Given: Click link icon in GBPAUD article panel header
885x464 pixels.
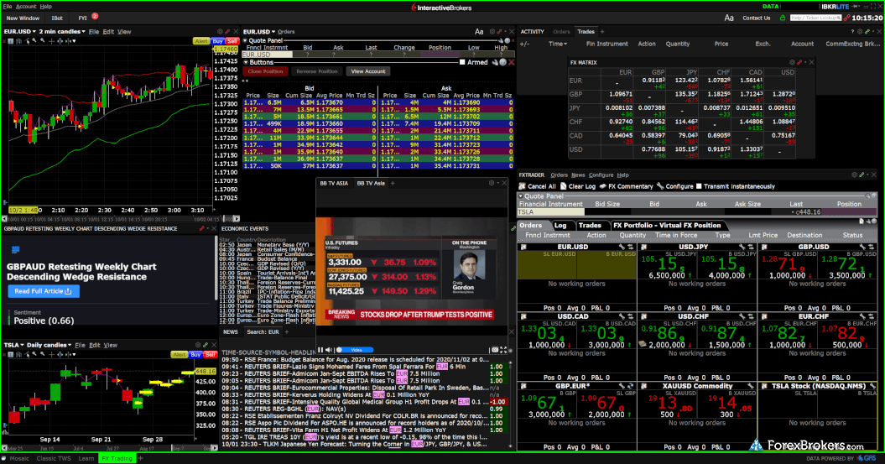Looking at the screenshot, I should pos(202,228).
